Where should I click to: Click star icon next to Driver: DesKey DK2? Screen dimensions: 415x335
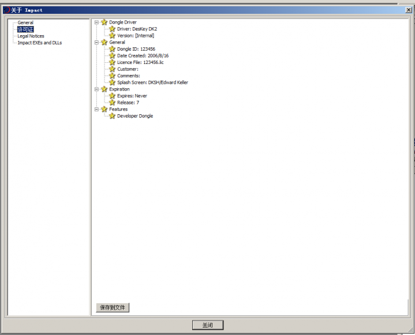(112, 29)
